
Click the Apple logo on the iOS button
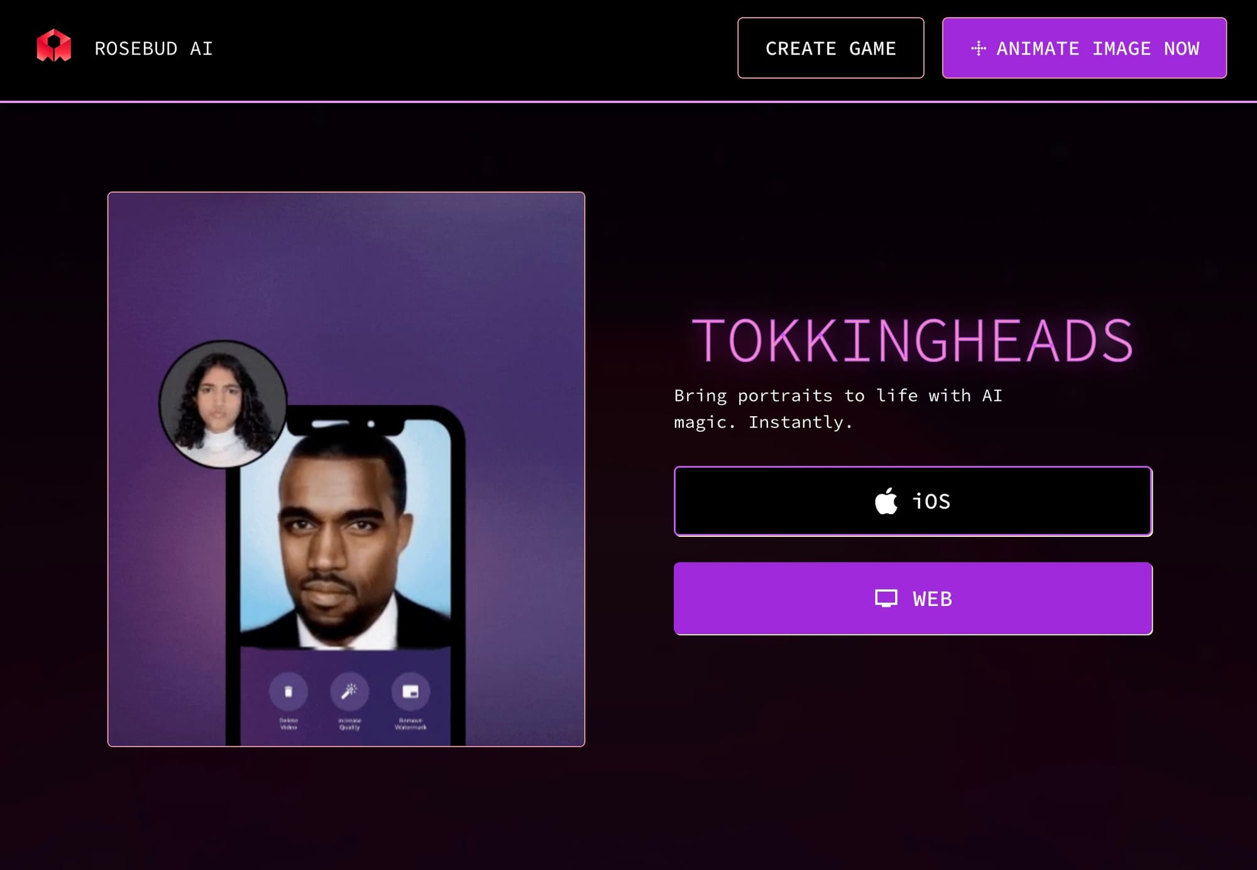click(886, 501)
